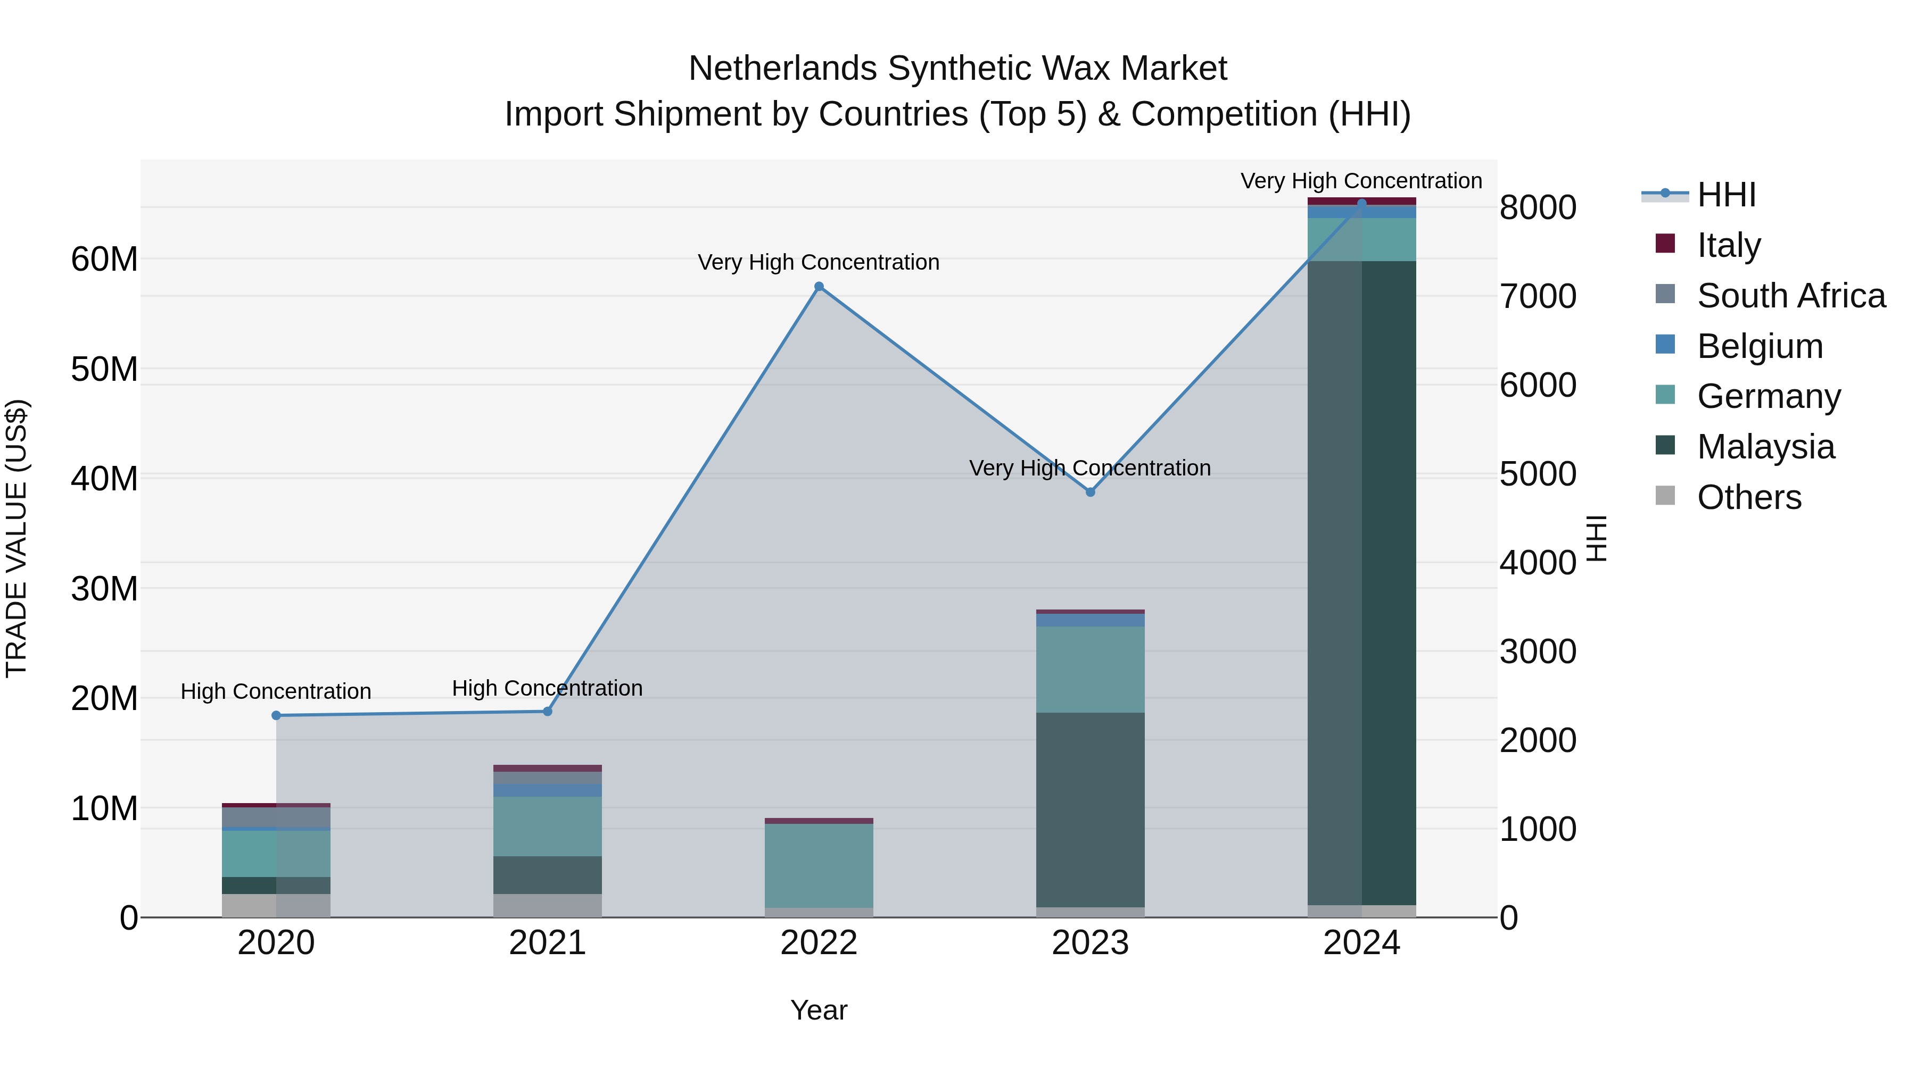Image resolution: width=1916 pixels, height=1077 pixels.
Task: Click the 8000 HHI axis tick label
Action: click(1538, 207)
